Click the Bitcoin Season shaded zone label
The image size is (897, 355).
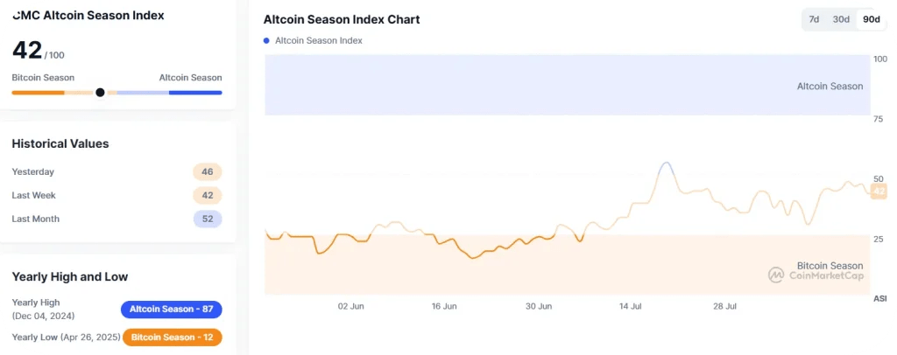point(830,265)
